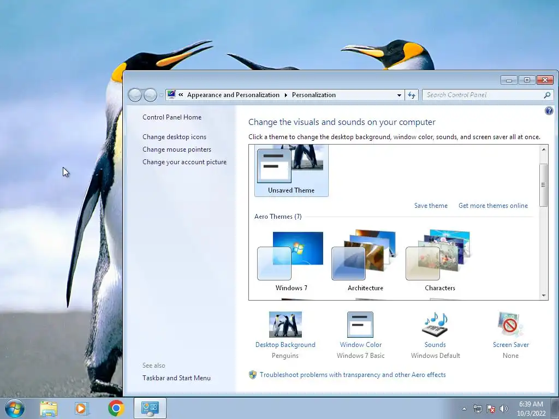Screen dimensions: 559x419
Task: Open the Sounds piano keyboard icon
Action: 435,324
